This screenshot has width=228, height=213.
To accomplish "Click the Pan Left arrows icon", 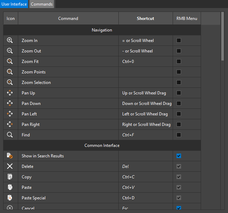I will tap(10, 114).
